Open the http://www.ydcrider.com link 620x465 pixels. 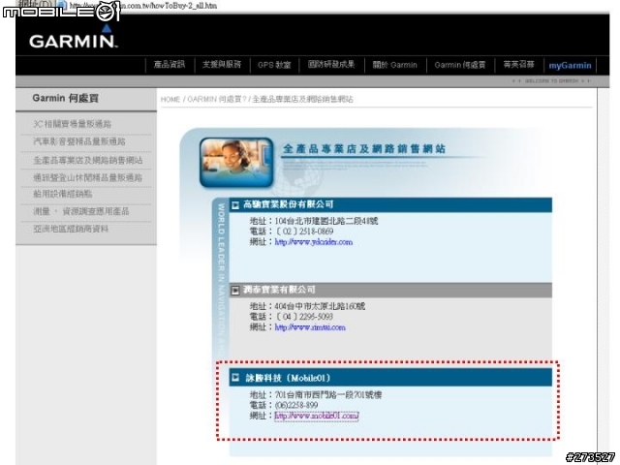coord(314,242)
